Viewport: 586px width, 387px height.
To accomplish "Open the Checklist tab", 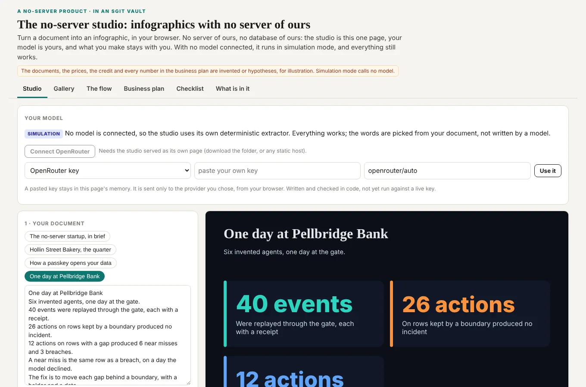I will (190, 89).
